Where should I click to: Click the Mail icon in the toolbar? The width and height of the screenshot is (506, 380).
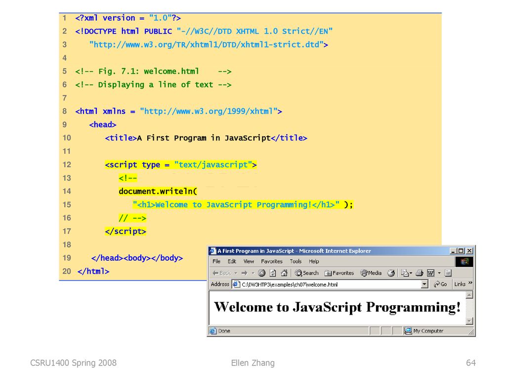pyautogui.click(x=406, y=273)
